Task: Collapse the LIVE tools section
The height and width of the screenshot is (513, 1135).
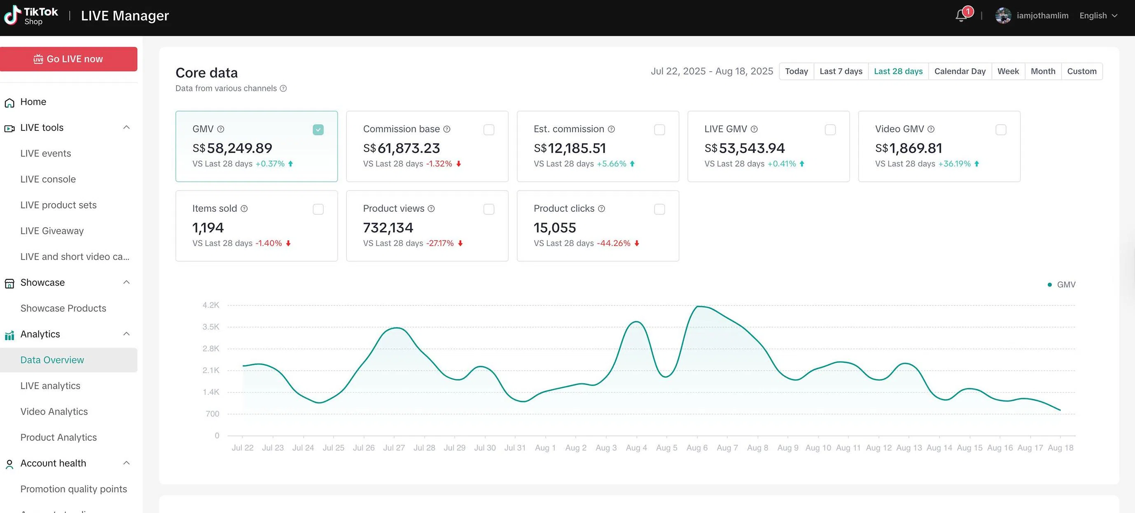Action: click(x=126, y=128)
